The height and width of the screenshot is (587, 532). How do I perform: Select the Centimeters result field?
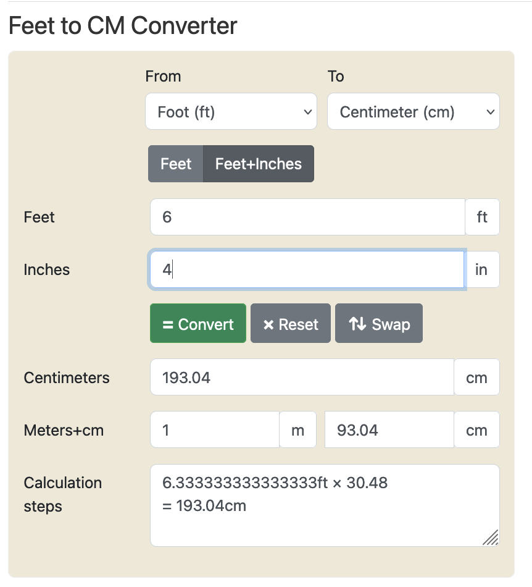302,378
